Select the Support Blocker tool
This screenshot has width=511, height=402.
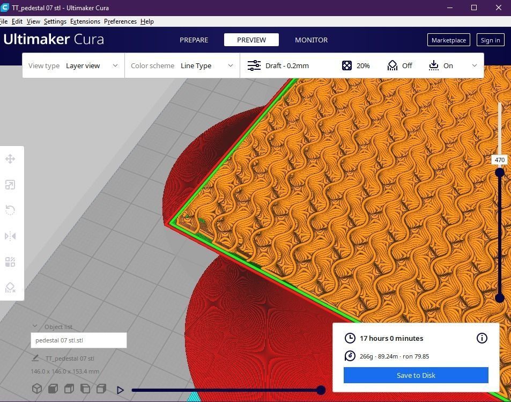[x=10, y=288]
